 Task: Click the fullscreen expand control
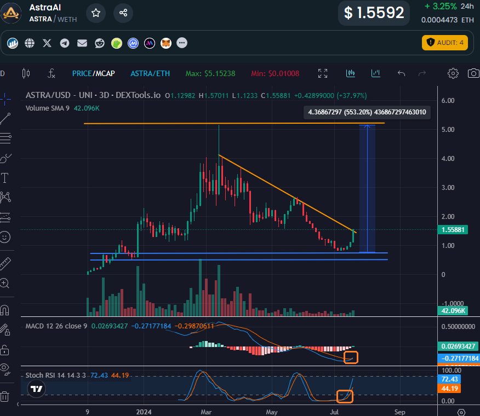(x=323, y=73)
